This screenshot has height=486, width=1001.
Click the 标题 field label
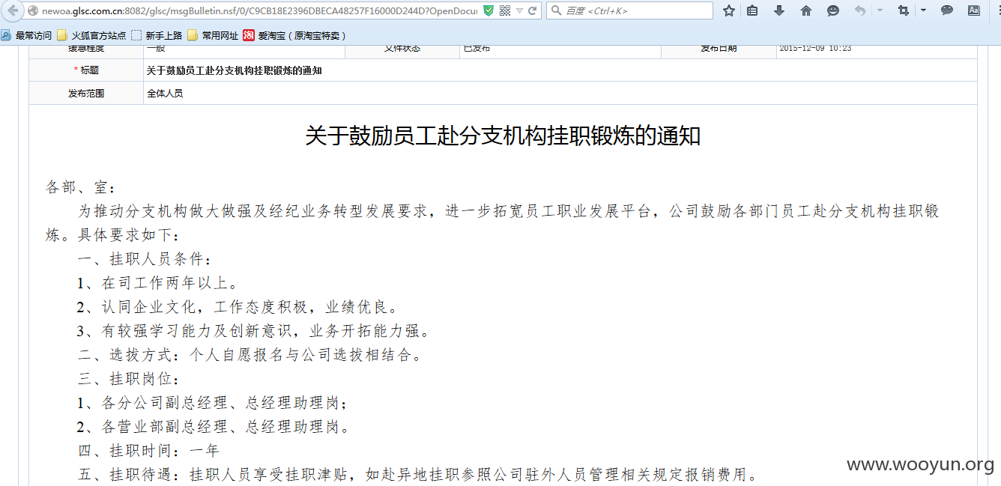tap(89, 70)
